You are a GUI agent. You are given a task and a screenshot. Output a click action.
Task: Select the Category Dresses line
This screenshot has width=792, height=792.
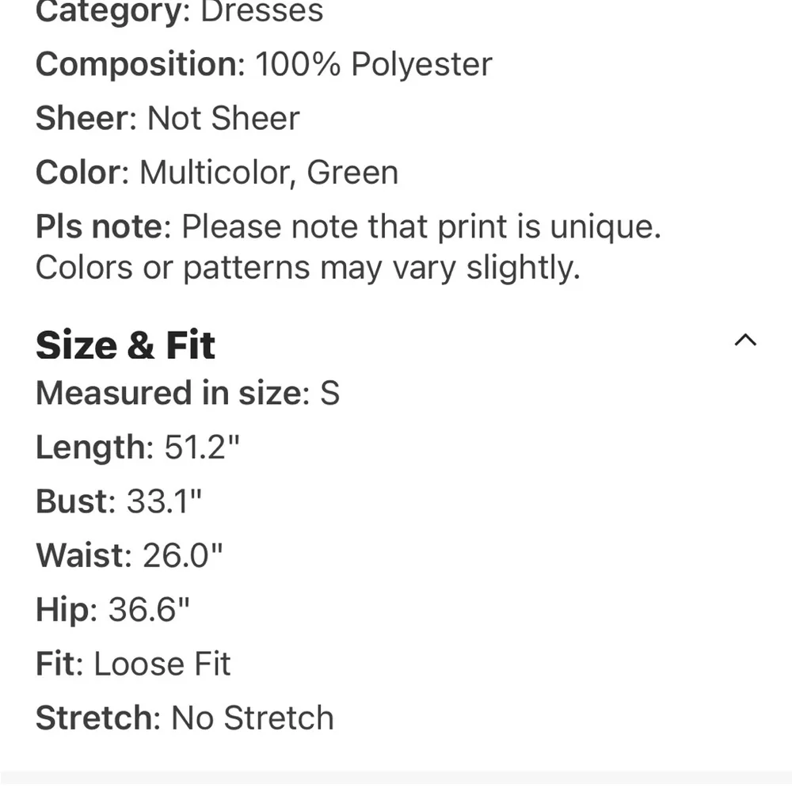click(x=179, y=11)
